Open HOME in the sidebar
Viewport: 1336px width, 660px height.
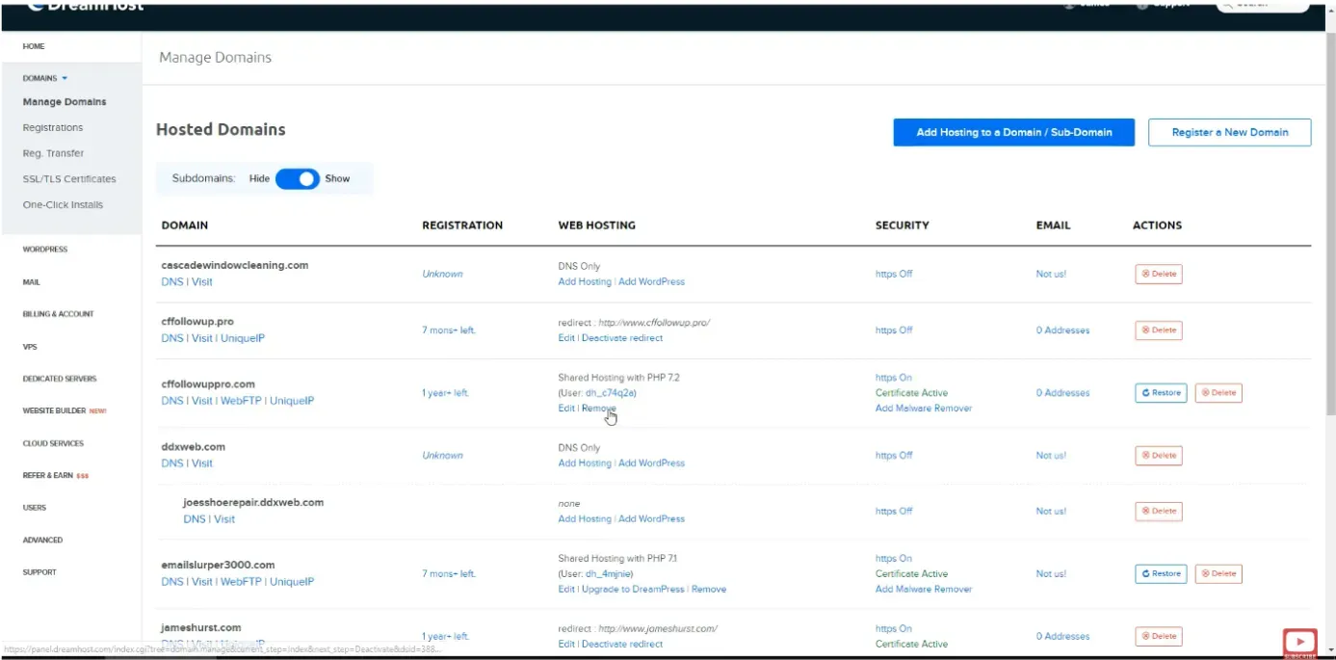pyautogui.click(x=34, y=46)
